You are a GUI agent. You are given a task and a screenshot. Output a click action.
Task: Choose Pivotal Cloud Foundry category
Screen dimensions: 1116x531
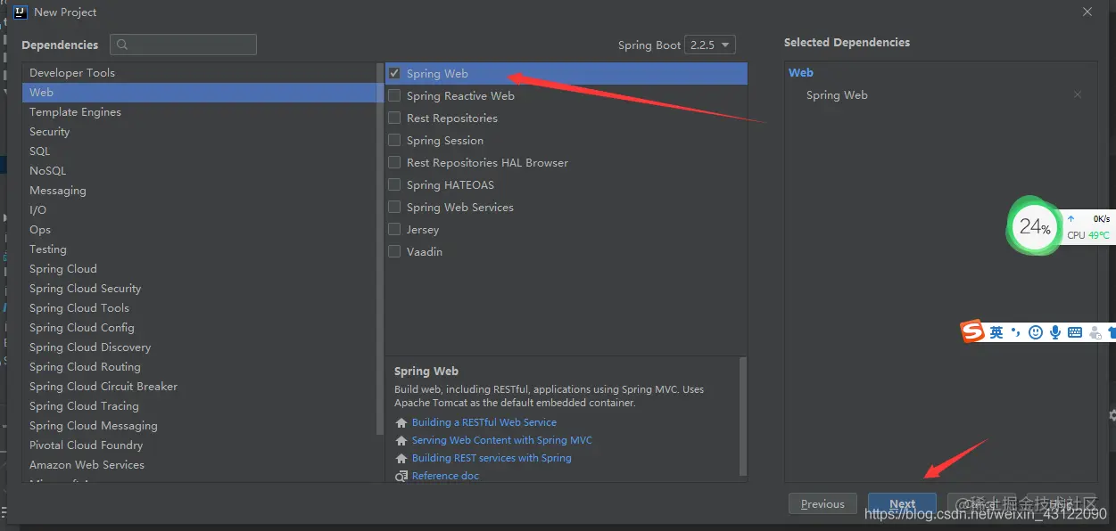(x=200, y=445)
